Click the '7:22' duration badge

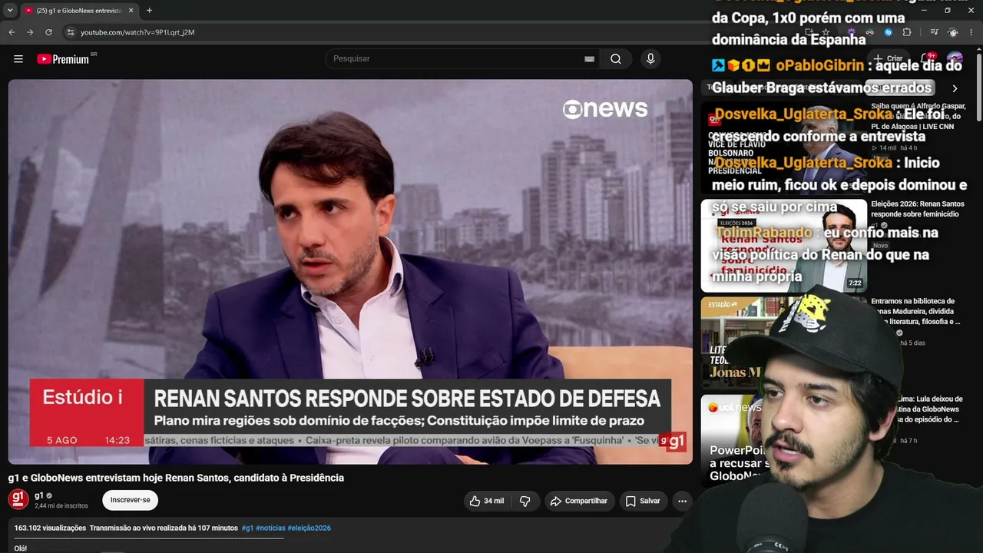point(855,283)
